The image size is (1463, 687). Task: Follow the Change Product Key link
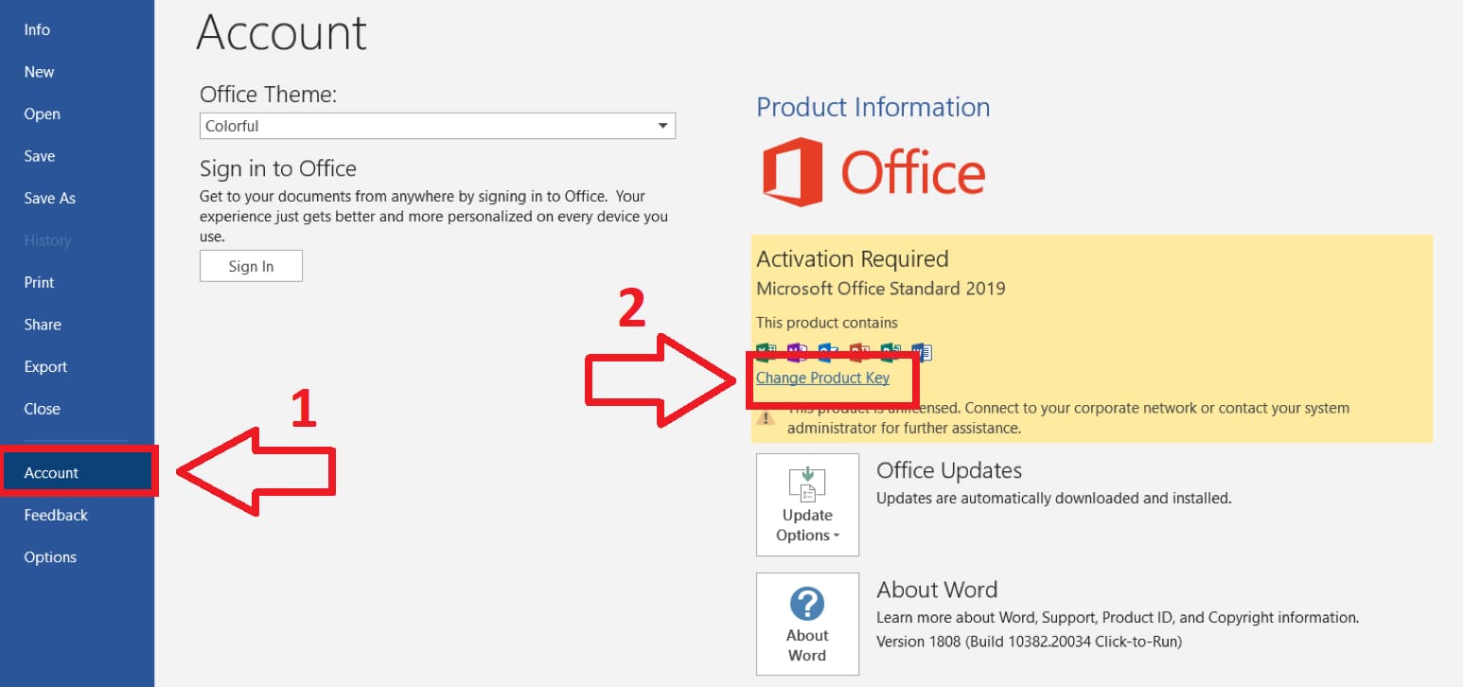click(822, 378)
